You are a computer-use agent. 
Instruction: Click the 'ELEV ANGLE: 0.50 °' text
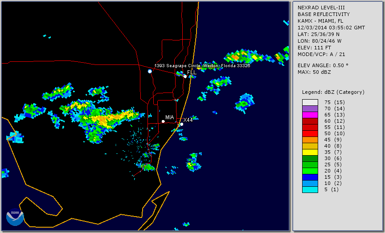(x=323, y=65)
